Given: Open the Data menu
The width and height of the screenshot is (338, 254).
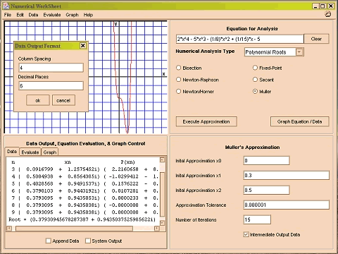Looking at the screenshot, I should [x=33, y=15].
